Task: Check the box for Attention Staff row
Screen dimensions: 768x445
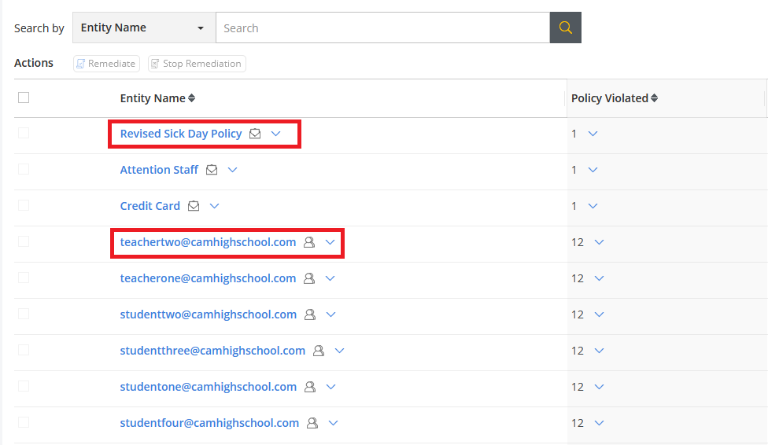Action: [24, 169]
